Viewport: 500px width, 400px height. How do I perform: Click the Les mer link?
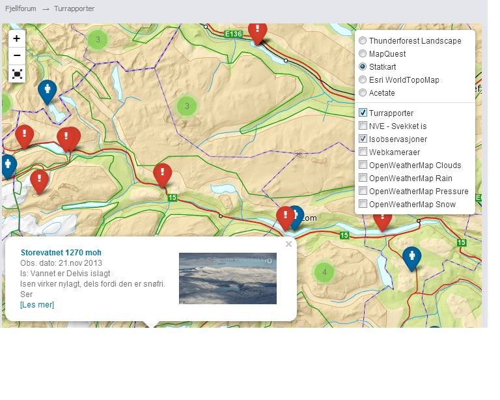point(37,305)
